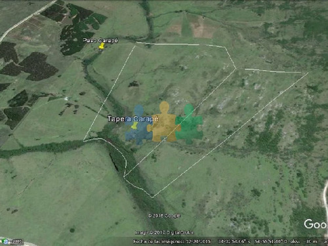This screenshot has width=328, height=246.
Task: Click the 'Fecha de las imágenes' date text
Action: pyautogui.click(x=173, y=241)
